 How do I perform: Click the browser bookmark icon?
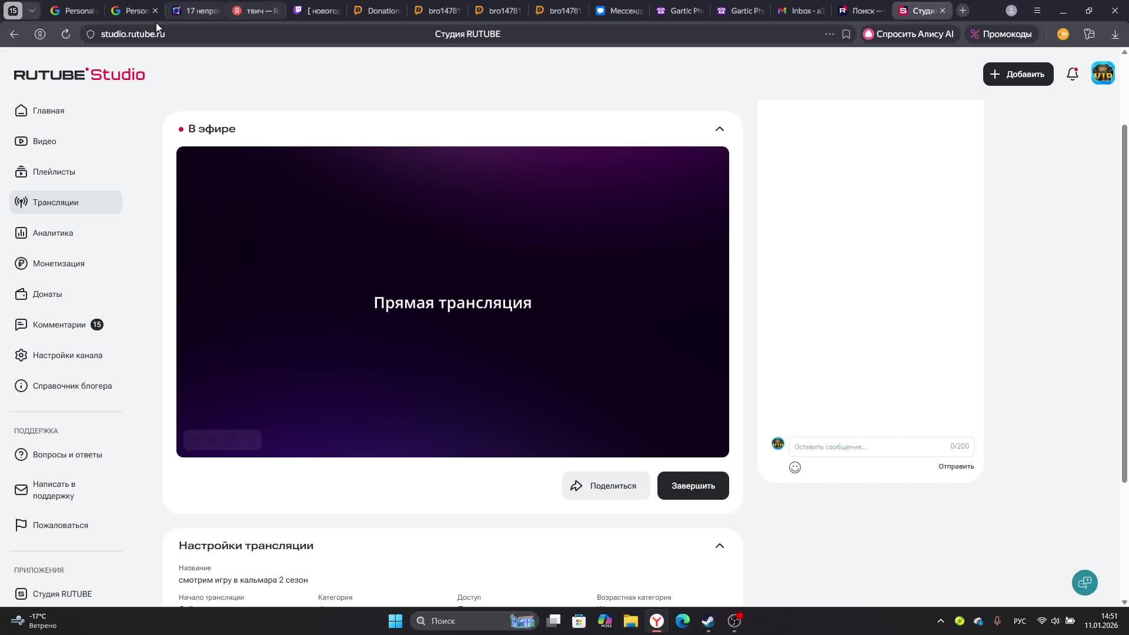coord(846,34)
